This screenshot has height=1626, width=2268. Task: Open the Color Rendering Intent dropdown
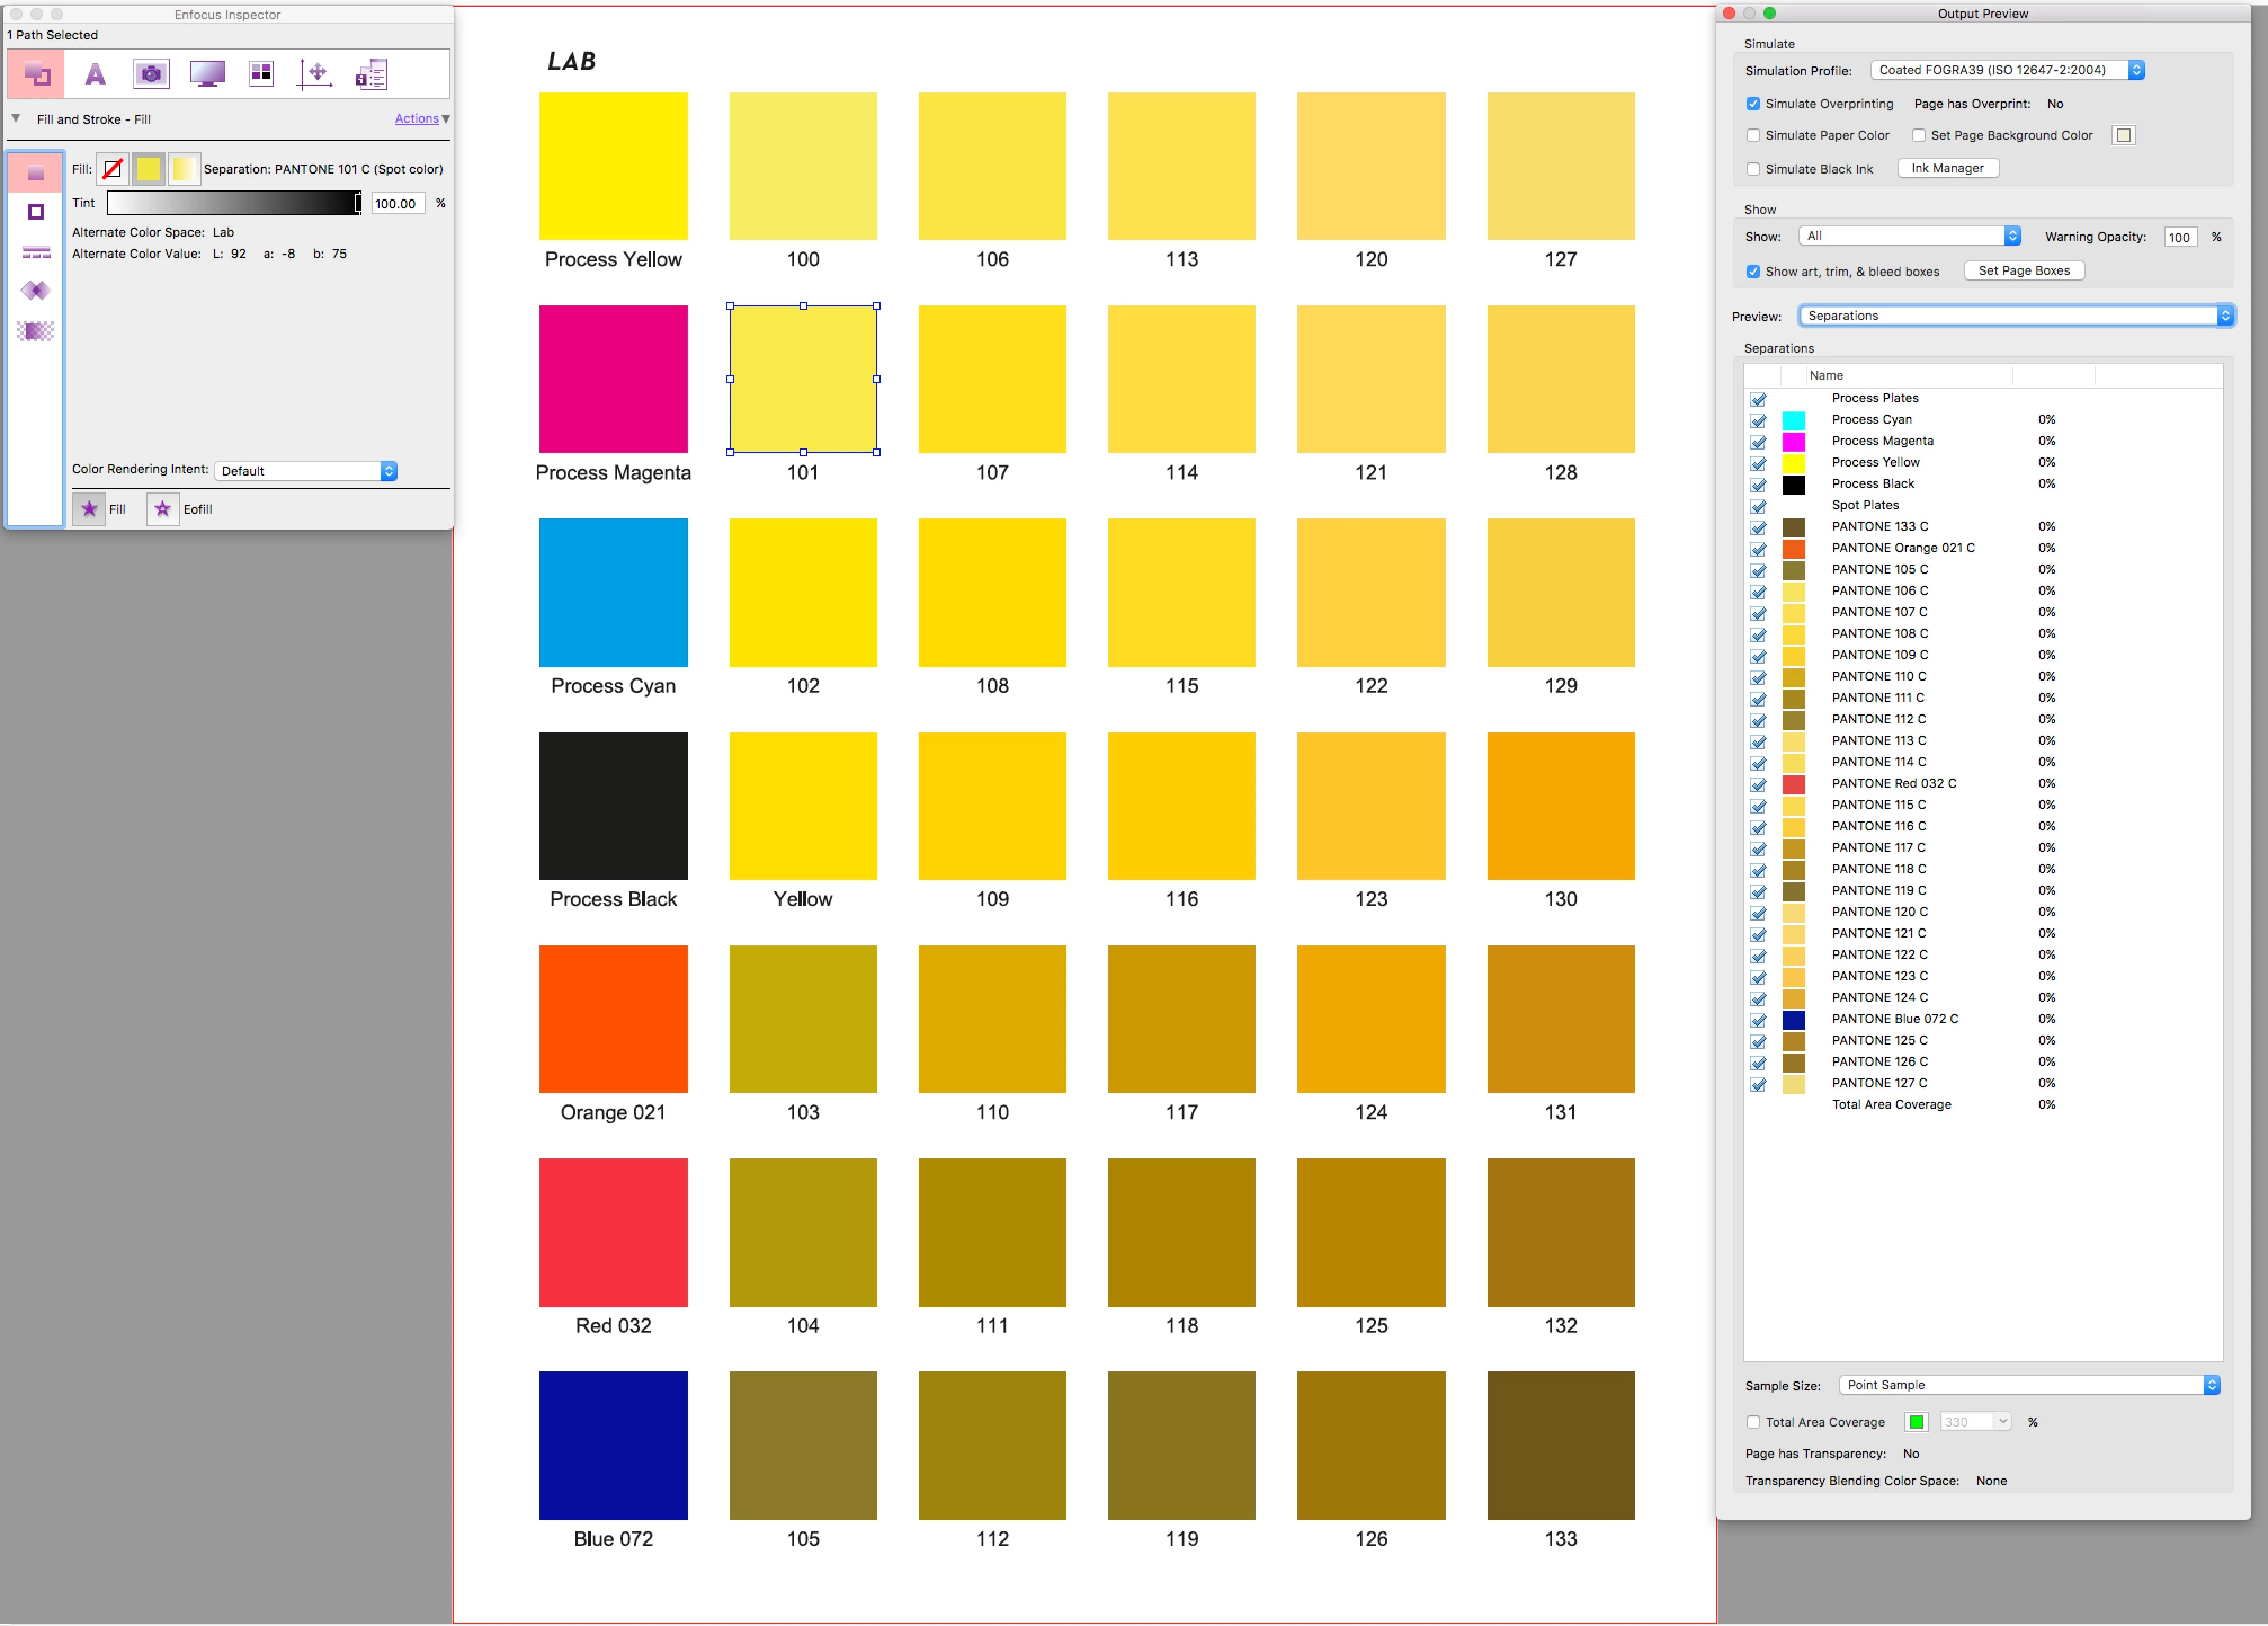click(x=305, y=470)
